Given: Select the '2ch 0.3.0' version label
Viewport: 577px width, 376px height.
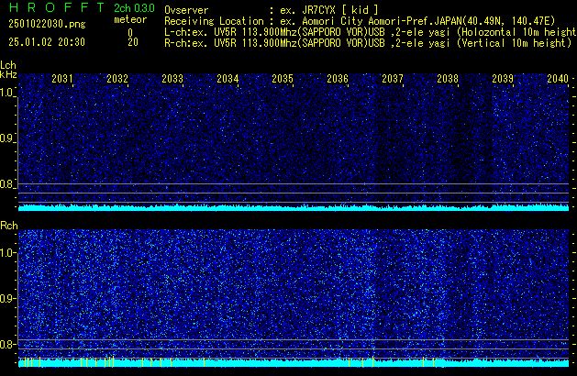Looking at the screenshot, I should coord(134,8).
